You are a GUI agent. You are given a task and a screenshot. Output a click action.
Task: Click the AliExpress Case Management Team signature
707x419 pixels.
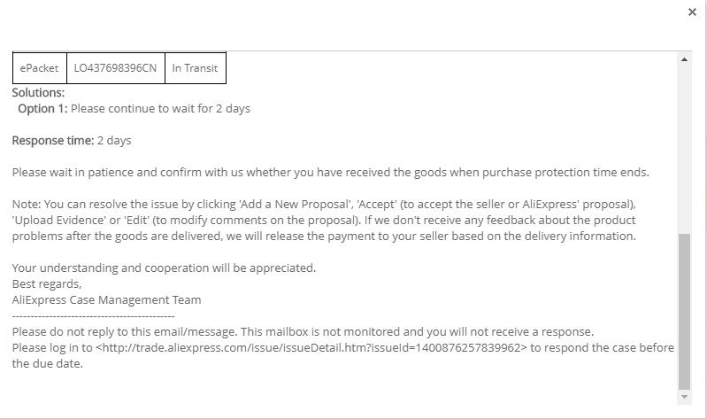point(106,299)
